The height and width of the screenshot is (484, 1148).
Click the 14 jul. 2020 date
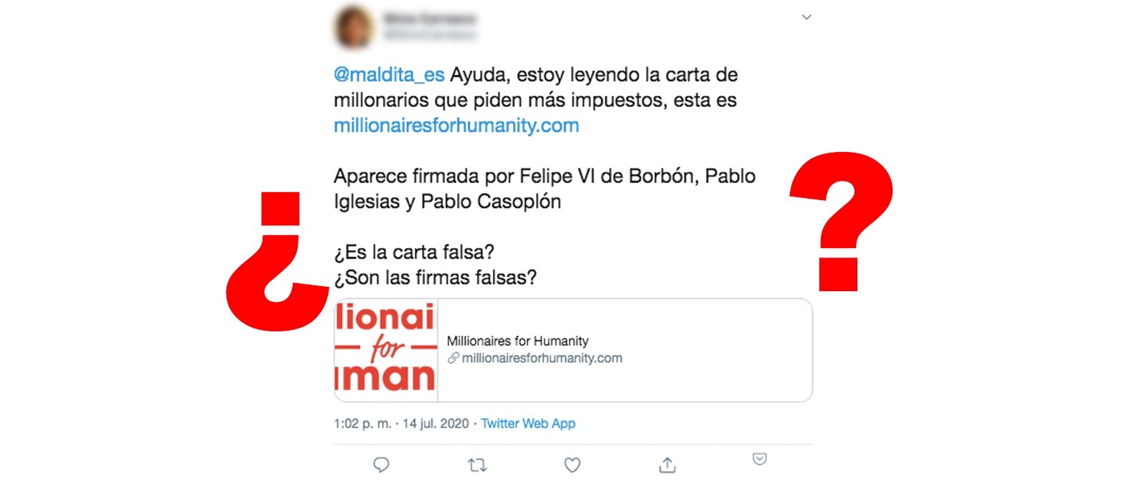tap(436, 424)
